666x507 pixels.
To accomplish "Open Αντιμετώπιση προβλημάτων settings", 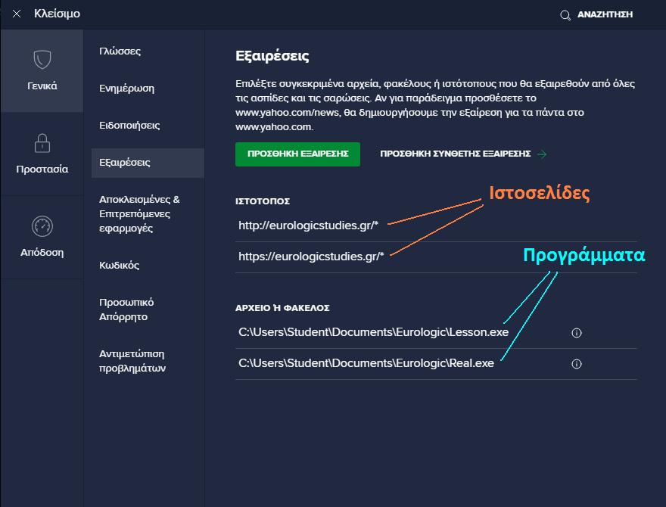I will click(x=132, y=361).
